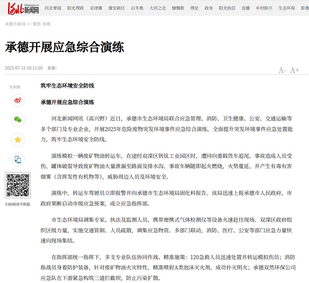
Task: Open the 政务 navigation item
Action: click(209, 8)
